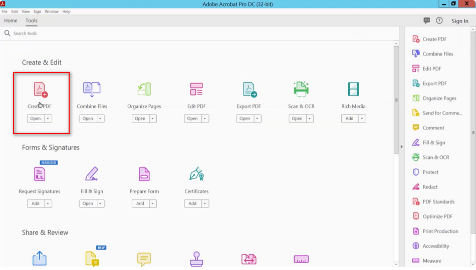476x270 pixels.
Task: Switch to the Home tab
Action: coord(11,20)
